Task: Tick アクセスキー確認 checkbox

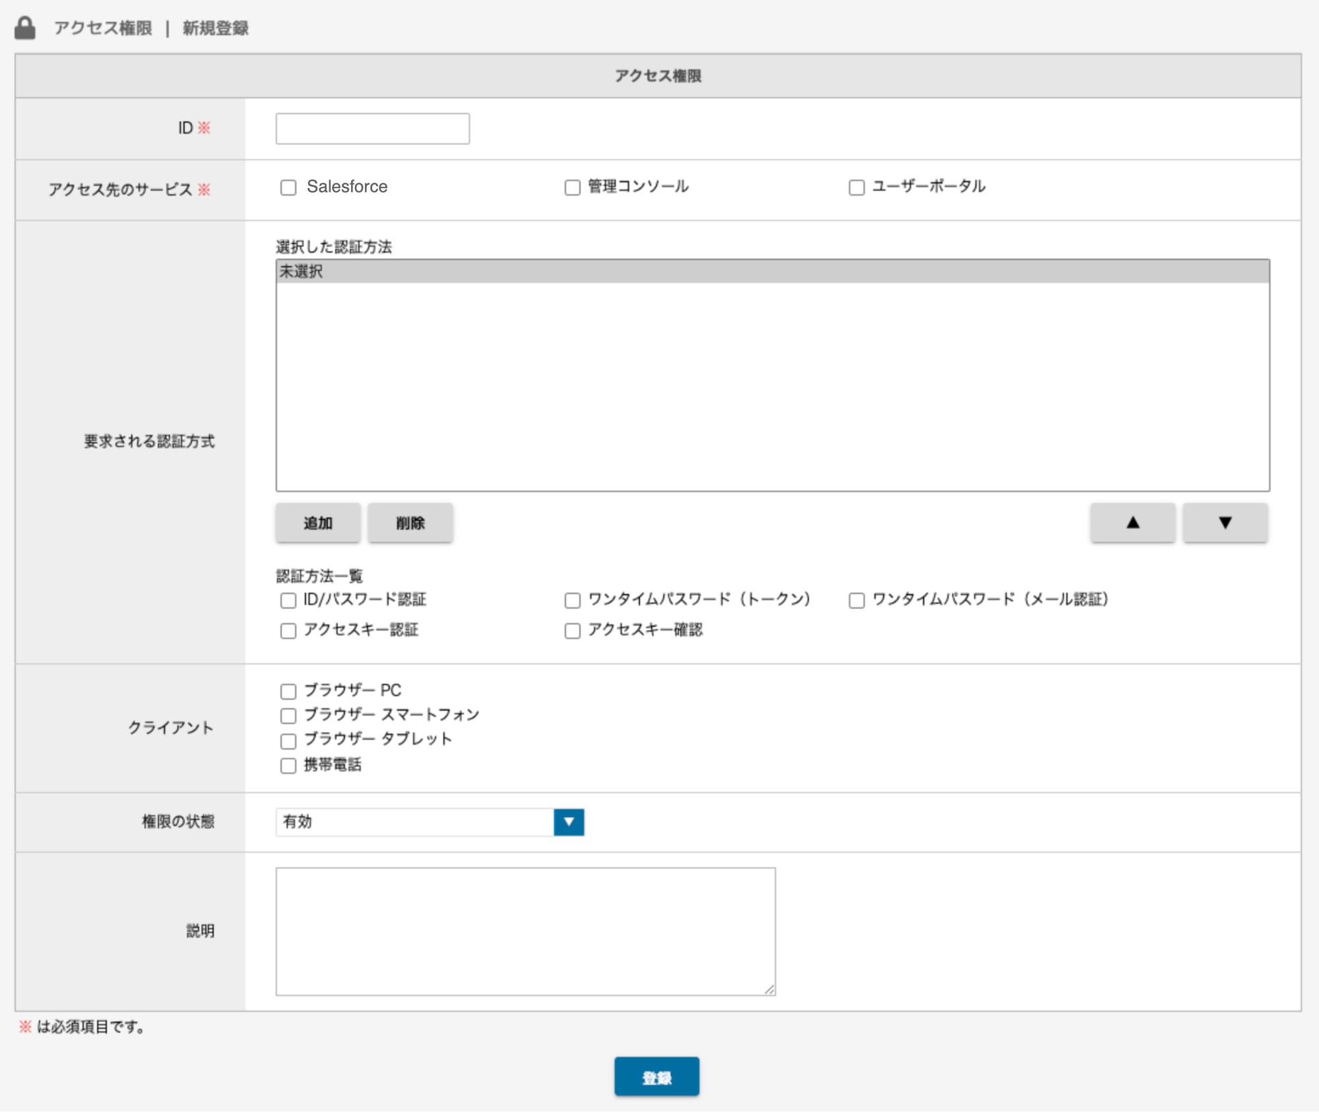Action: [573, 631]
